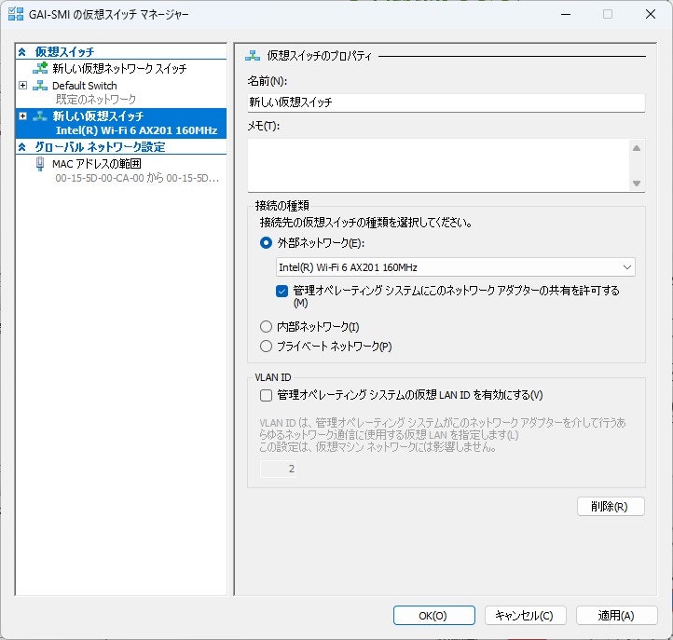Minimize the Virtual Switch Manager window
Image resolution: width=673 pixels, height=640 pixels.
tap(566, 14)
